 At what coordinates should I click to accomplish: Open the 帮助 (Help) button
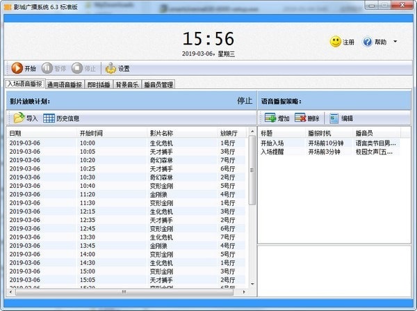(368, 42)
